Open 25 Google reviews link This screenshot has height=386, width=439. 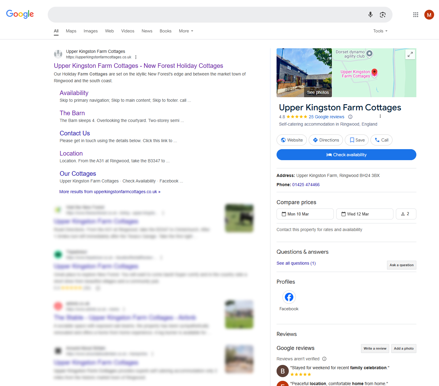[x=326, y=117]
